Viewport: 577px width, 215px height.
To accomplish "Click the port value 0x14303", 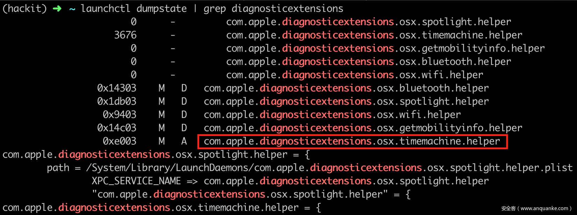I will tap(117, 88).
